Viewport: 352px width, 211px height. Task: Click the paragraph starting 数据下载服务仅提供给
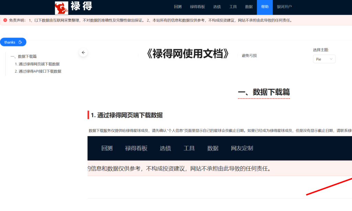220,130
